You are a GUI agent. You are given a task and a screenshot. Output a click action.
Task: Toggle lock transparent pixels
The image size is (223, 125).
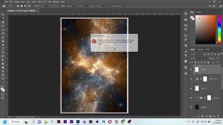(x=195, y=62)
